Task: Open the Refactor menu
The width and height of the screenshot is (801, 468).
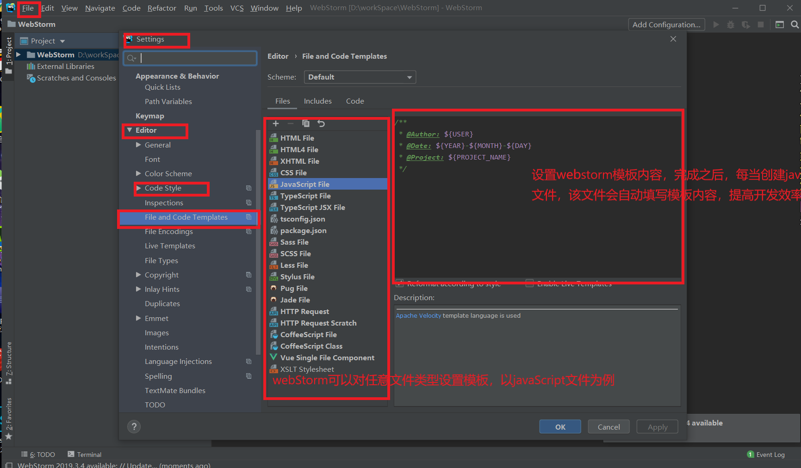Action: pyautogui.click(x=162, y=8)
